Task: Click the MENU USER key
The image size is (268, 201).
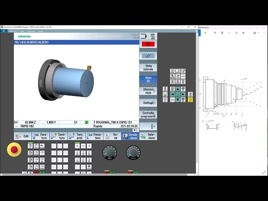Action: point(183,82)
